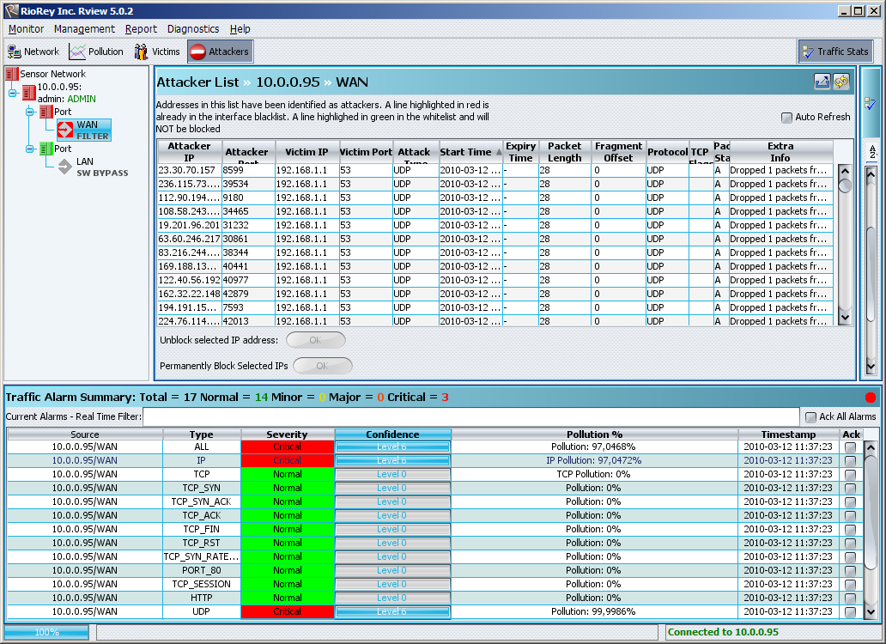Collapse the green LAN Port tree node

tap(30, 149)
